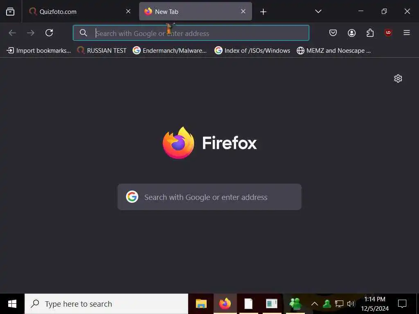419x314 pixels.
Task: Close the Quizfoto.com tab
Action: click(x=128, y=11)
